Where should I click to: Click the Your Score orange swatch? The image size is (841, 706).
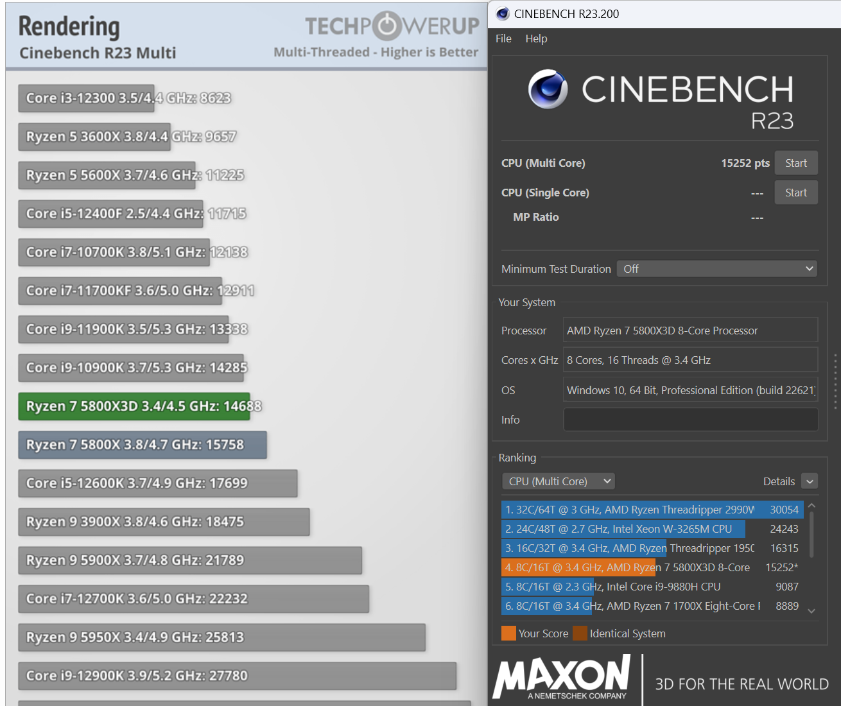tap(508, 633)
